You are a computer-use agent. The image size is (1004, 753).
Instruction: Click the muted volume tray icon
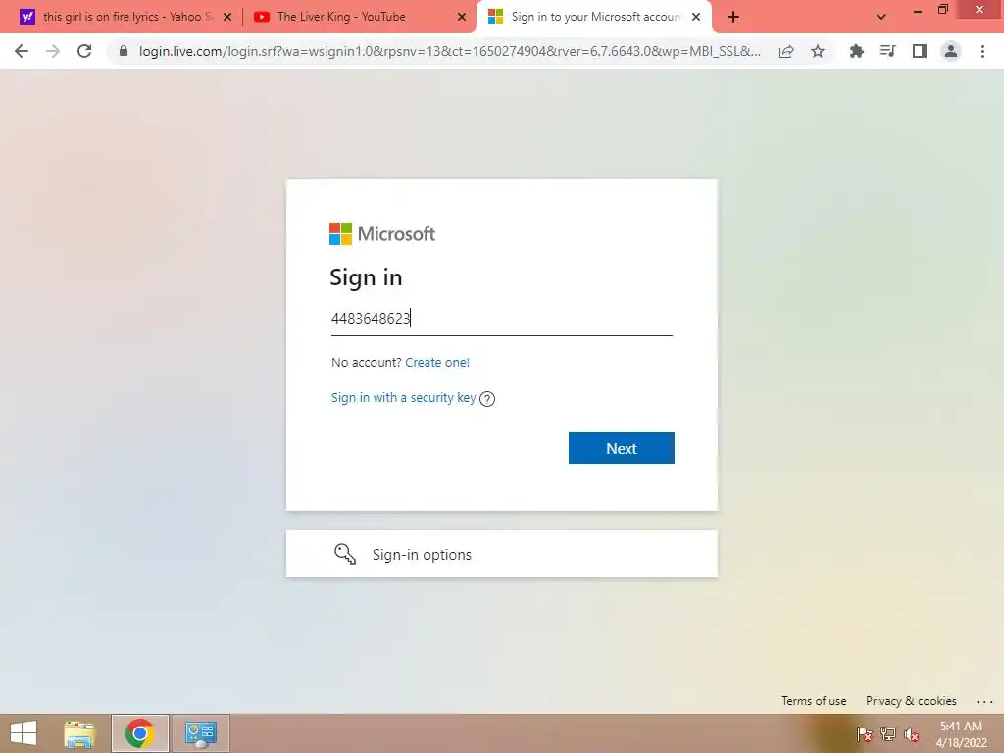912,734
